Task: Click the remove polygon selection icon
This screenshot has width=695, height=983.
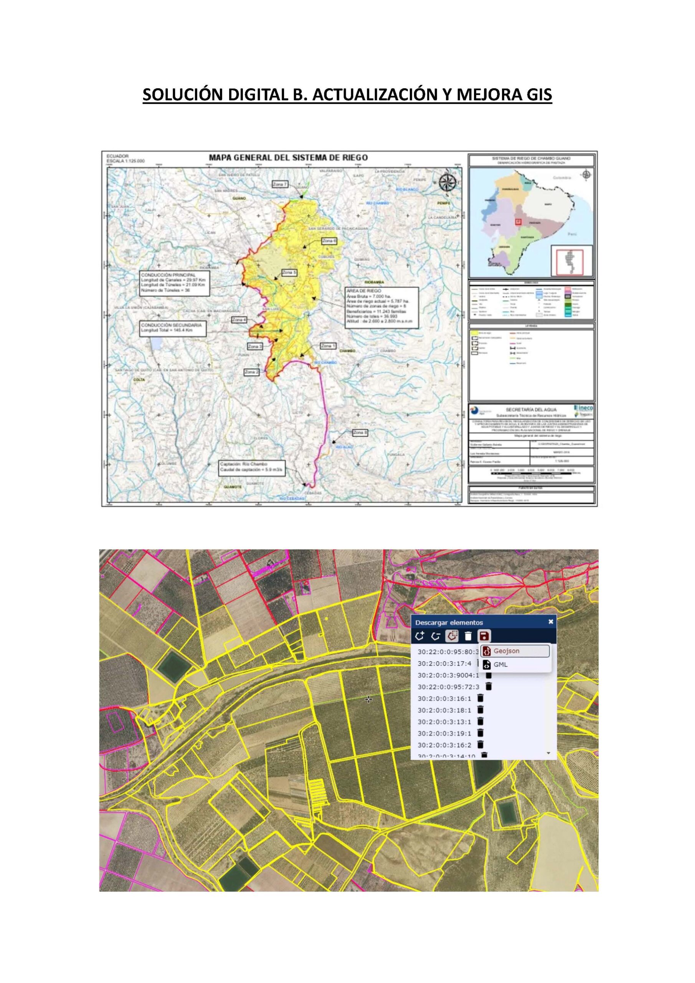Action: click(x=436, y=636)
